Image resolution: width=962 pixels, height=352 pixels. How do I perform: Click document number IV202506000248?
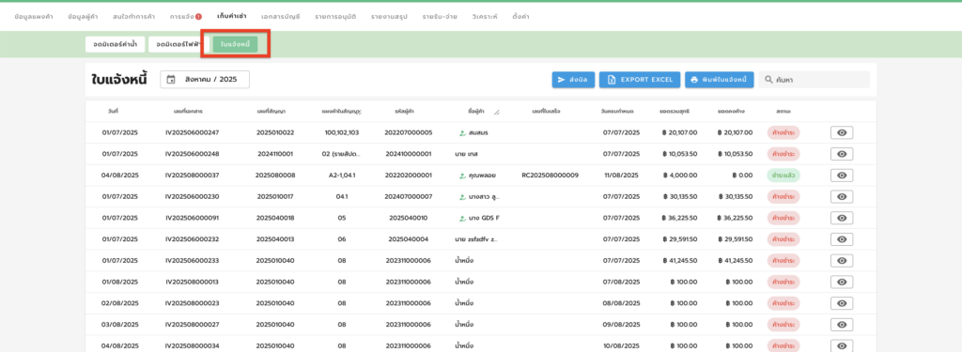click(192, 154)
